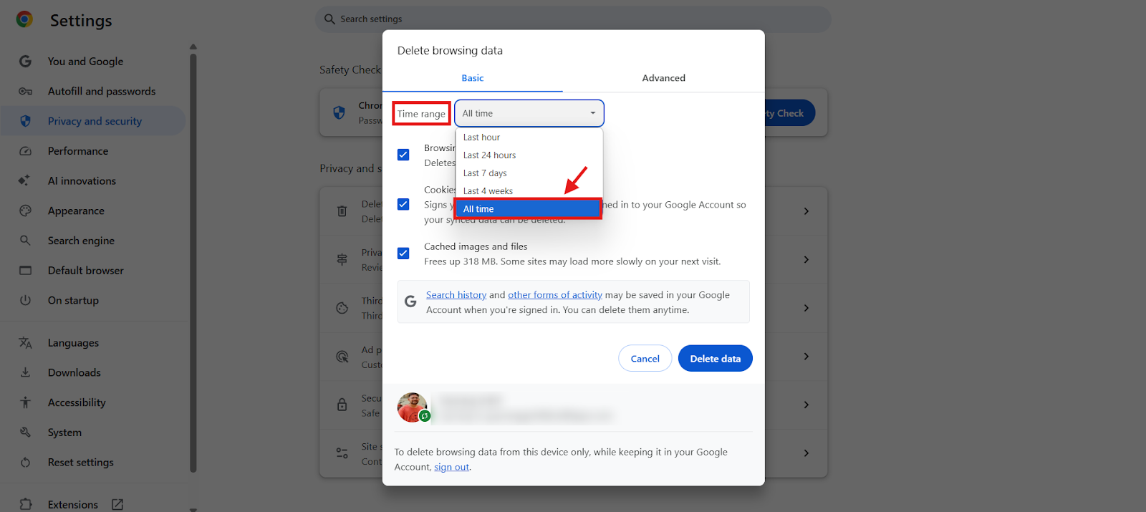This screenshot has height=512, width=1146.
Task: Click the translate icon for Languages
Action: pos(25,343)
